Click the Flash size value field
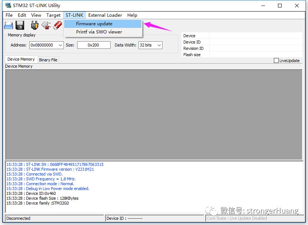The width and height of the screenshot is (308, 225). (x=256, y=55)
